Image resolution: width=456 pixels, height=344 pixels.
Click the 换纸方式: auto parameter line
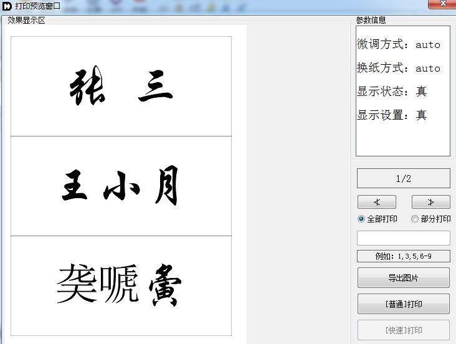[x=399, y=68]
